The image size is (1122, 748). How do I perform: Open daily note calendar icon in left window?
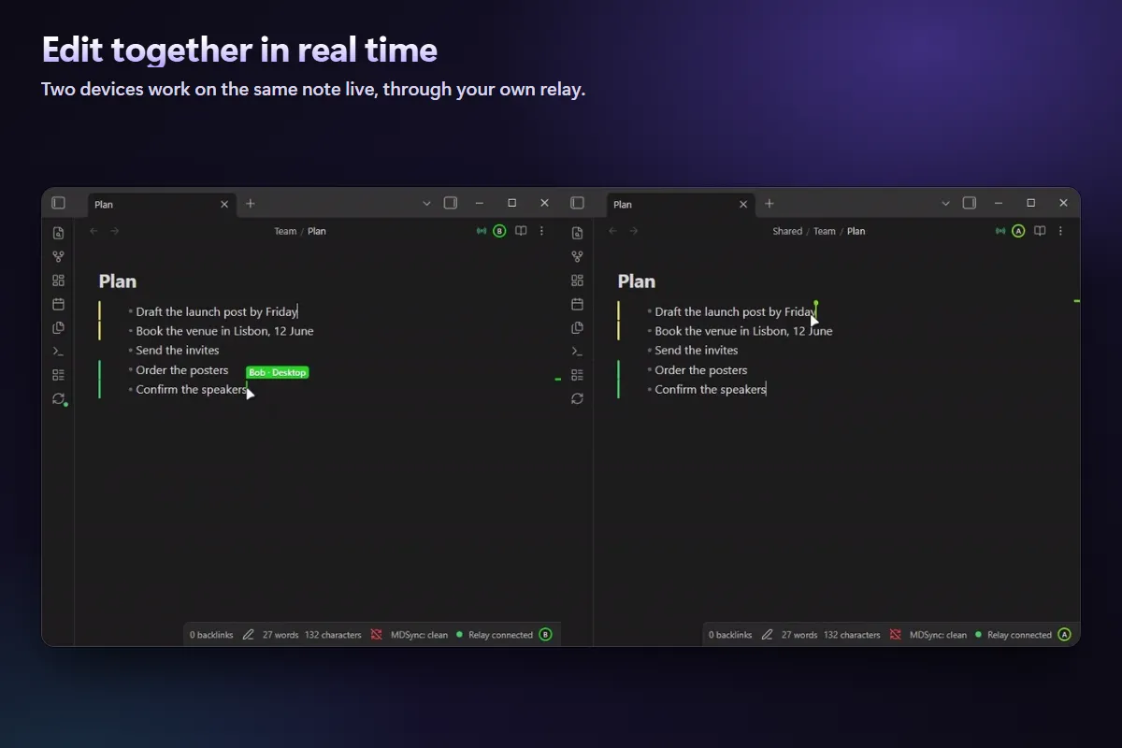pos(58,304)
